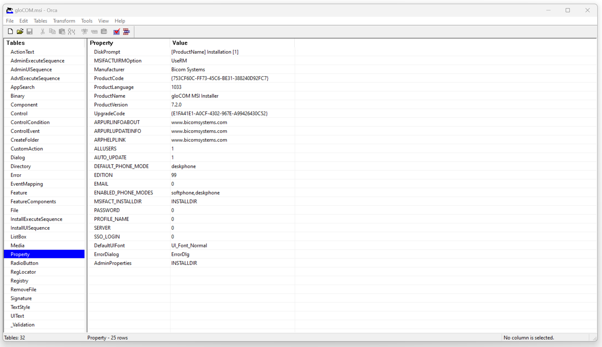Sort by the Property column header
Screen dimensions: 602x347
[128, 43]
